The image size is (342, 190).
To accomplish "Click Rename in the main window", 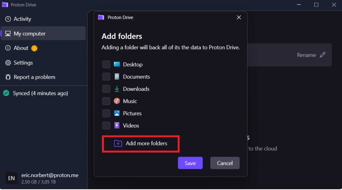I will 306,55.
